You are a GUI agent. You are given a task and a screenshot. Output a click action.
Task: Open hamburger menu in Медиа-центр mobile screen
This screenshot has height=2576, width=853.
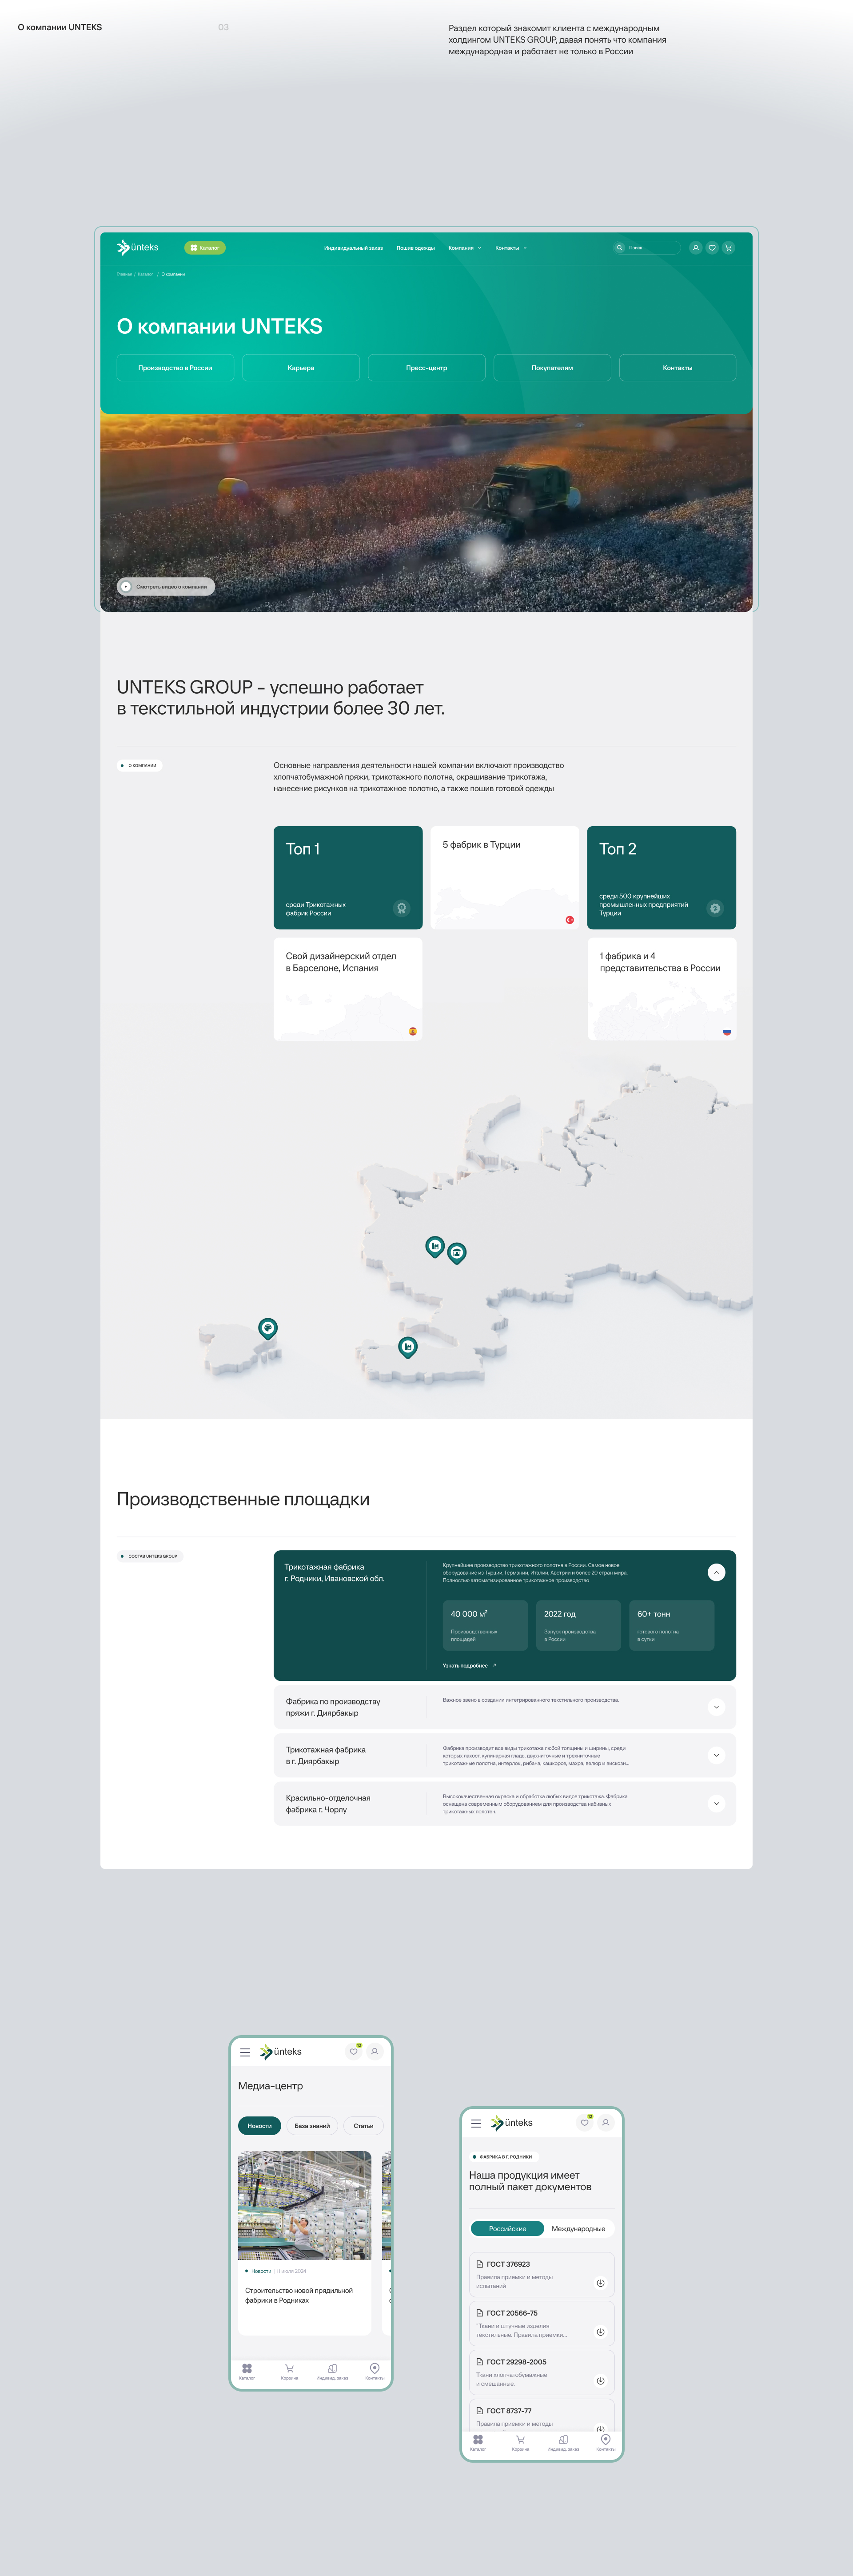[245, 2052]
